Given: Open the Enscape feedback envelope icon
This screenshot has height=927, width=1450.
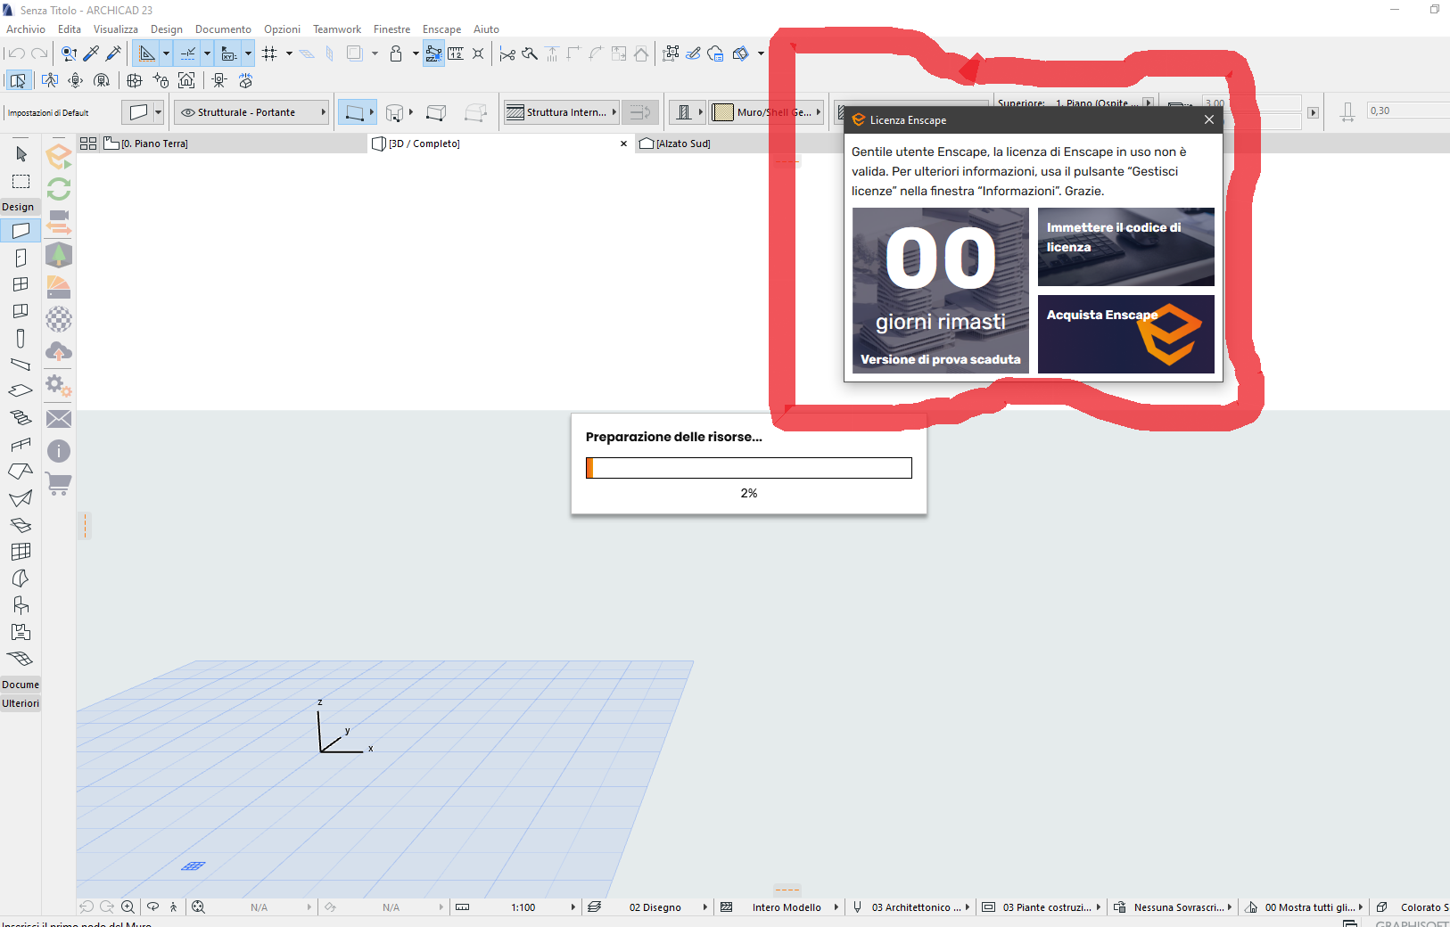Looking at the screenshot, I should [x=59, y=419].
